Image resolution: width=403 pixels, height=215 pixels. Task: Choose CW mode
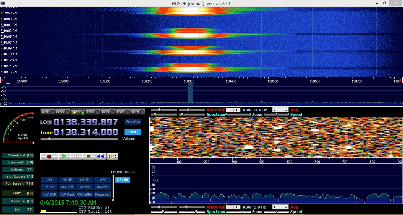coord(123,112)
